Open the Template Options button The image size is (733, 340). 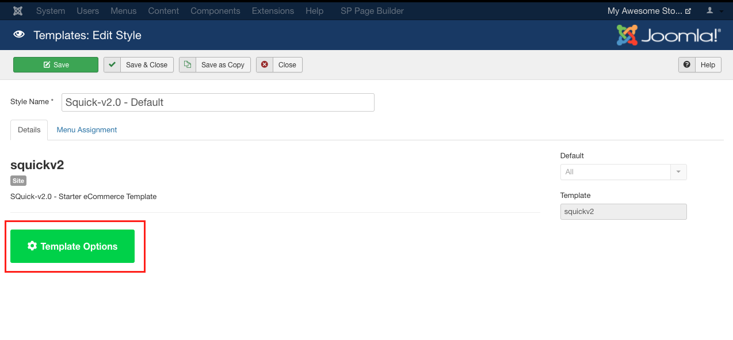[x=72, y=246]
